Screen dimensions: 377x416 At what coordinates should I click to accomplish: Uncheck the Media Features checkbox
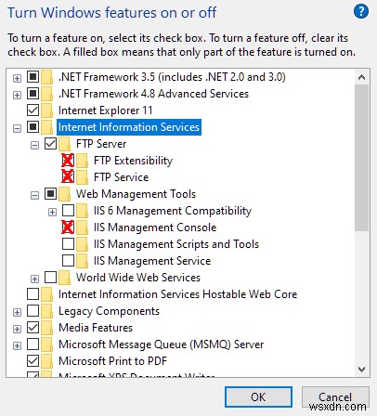[32, 328]
